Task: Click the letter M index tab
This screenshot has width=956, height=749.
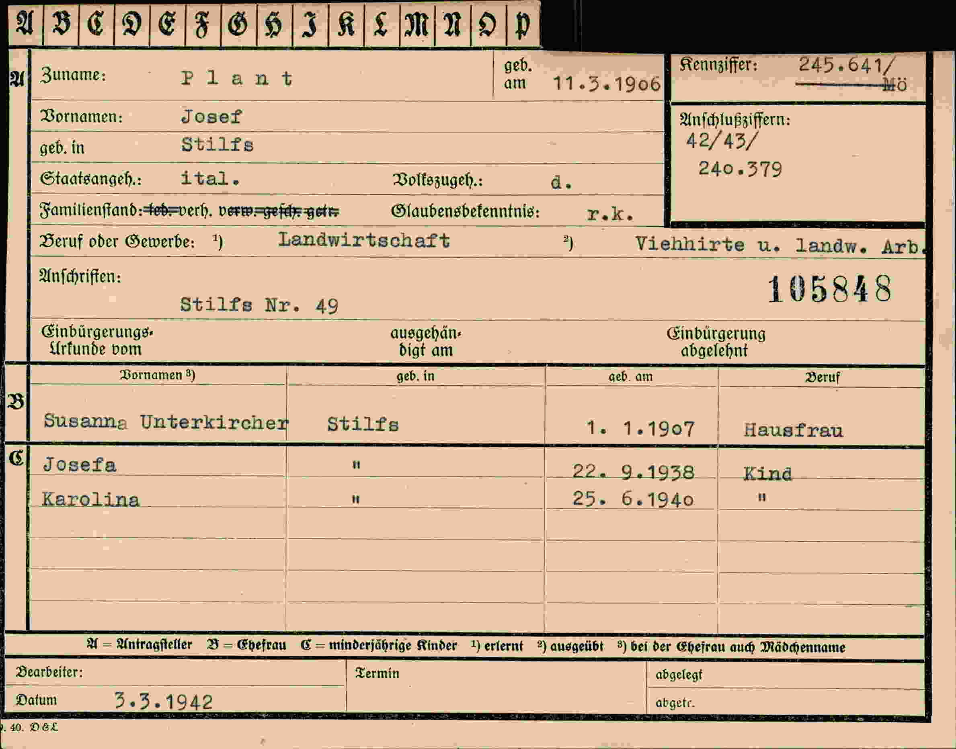Action: tap(417, 24)
